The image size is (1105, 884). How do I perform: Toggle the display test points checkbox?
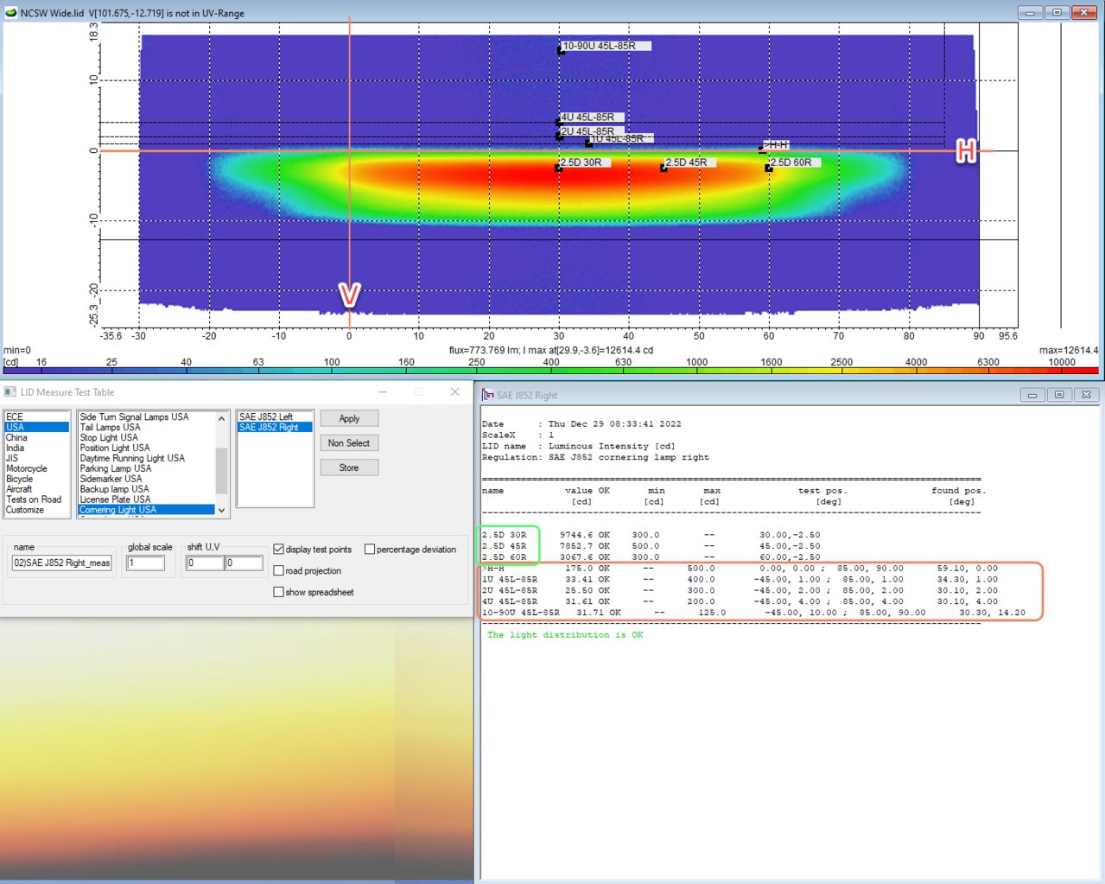(279, 550)
